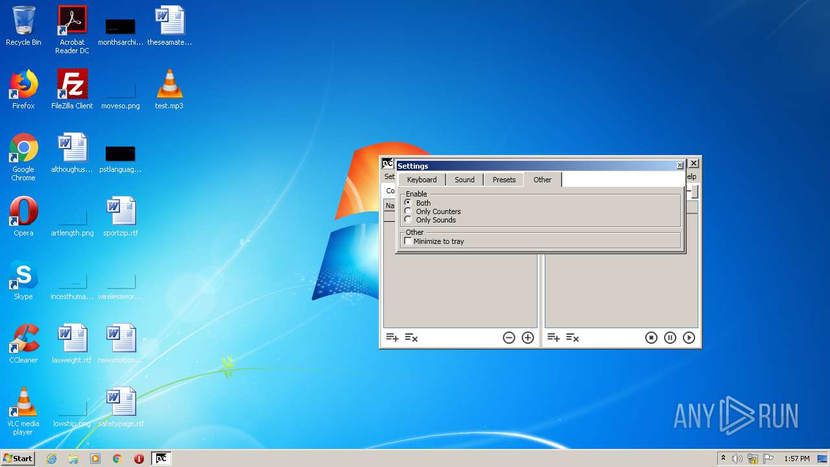The height and width of the screenshot is (467, 830).
Task: Choose Only Counters option
Action: 433,211
